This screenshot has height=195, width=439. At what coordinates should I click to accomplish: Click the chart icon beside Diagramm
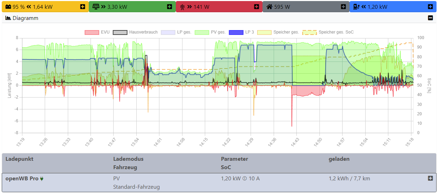(8, 18)
